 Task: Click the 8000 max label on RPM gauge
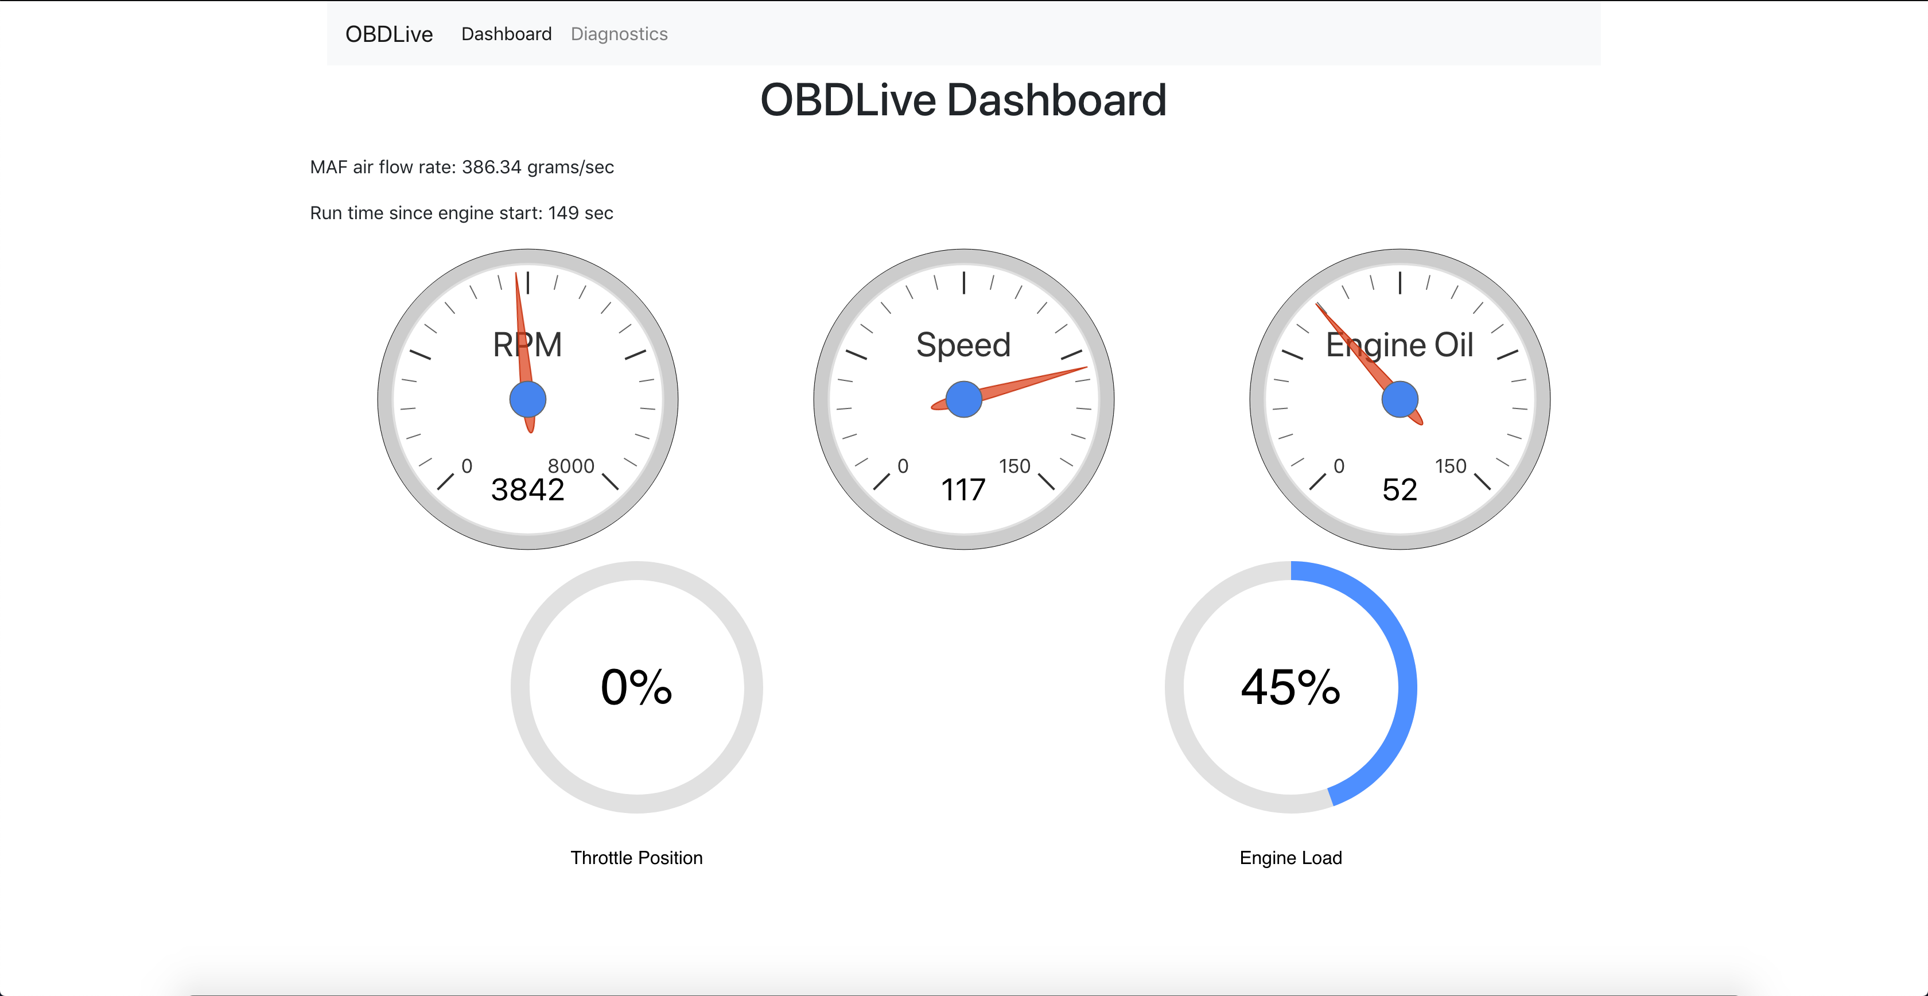[570, 466]
